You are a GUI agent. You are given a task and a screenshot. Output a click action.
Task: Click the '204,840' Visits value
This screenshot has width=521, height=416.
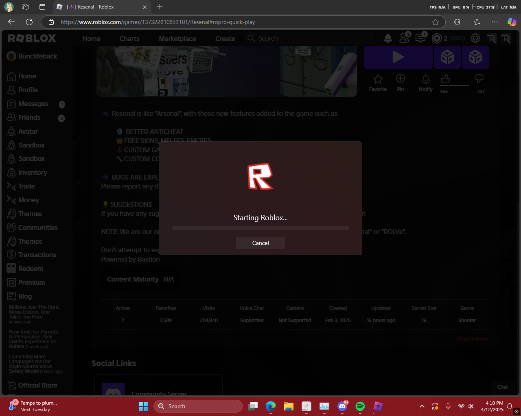[209, 321]
